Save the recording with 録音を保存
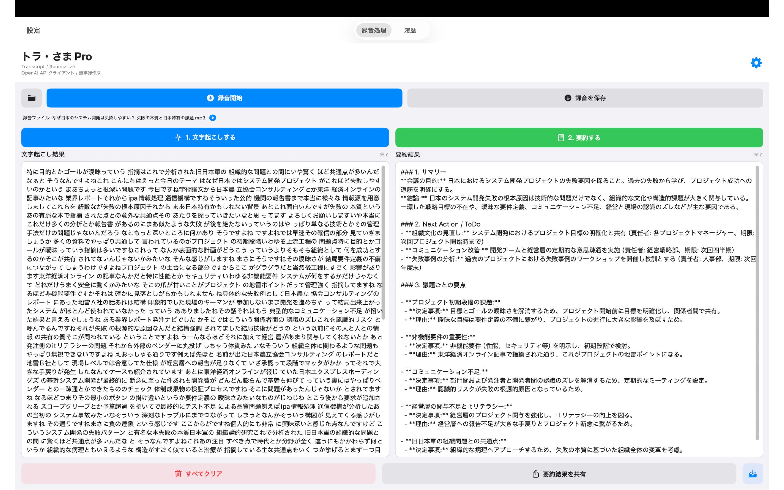The image size is (784, 490). click(585, 98)
